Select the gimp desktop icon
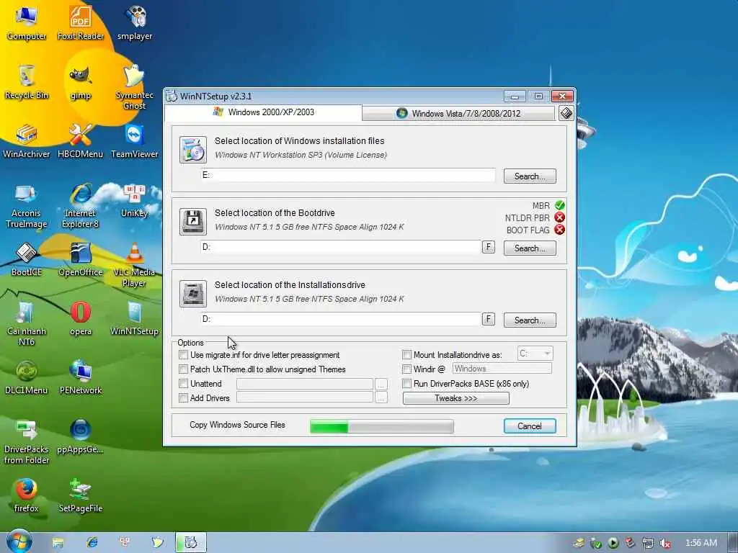The width and height of the screenshot is (738, 553). pyautogui.click(x=81, y=82)
